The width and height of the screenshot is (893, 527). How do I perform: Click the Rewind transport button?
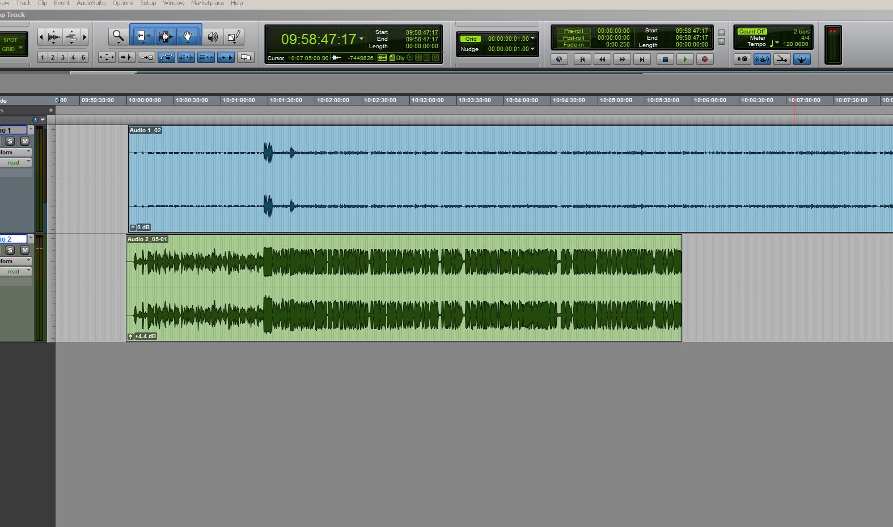602,59
